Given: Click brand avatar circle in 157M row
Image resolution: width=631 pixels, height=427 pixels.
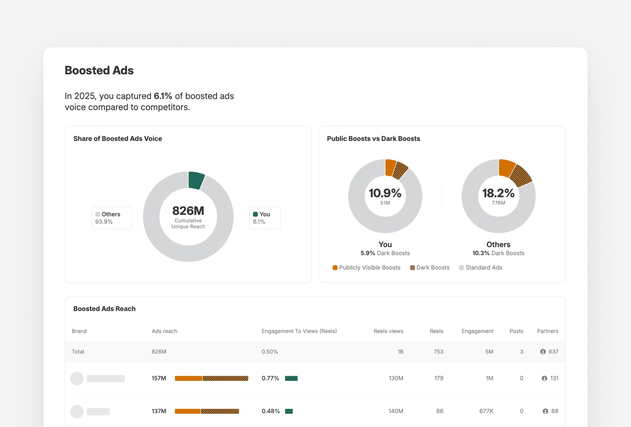Looking at the screenshot, I should point(77,379).
